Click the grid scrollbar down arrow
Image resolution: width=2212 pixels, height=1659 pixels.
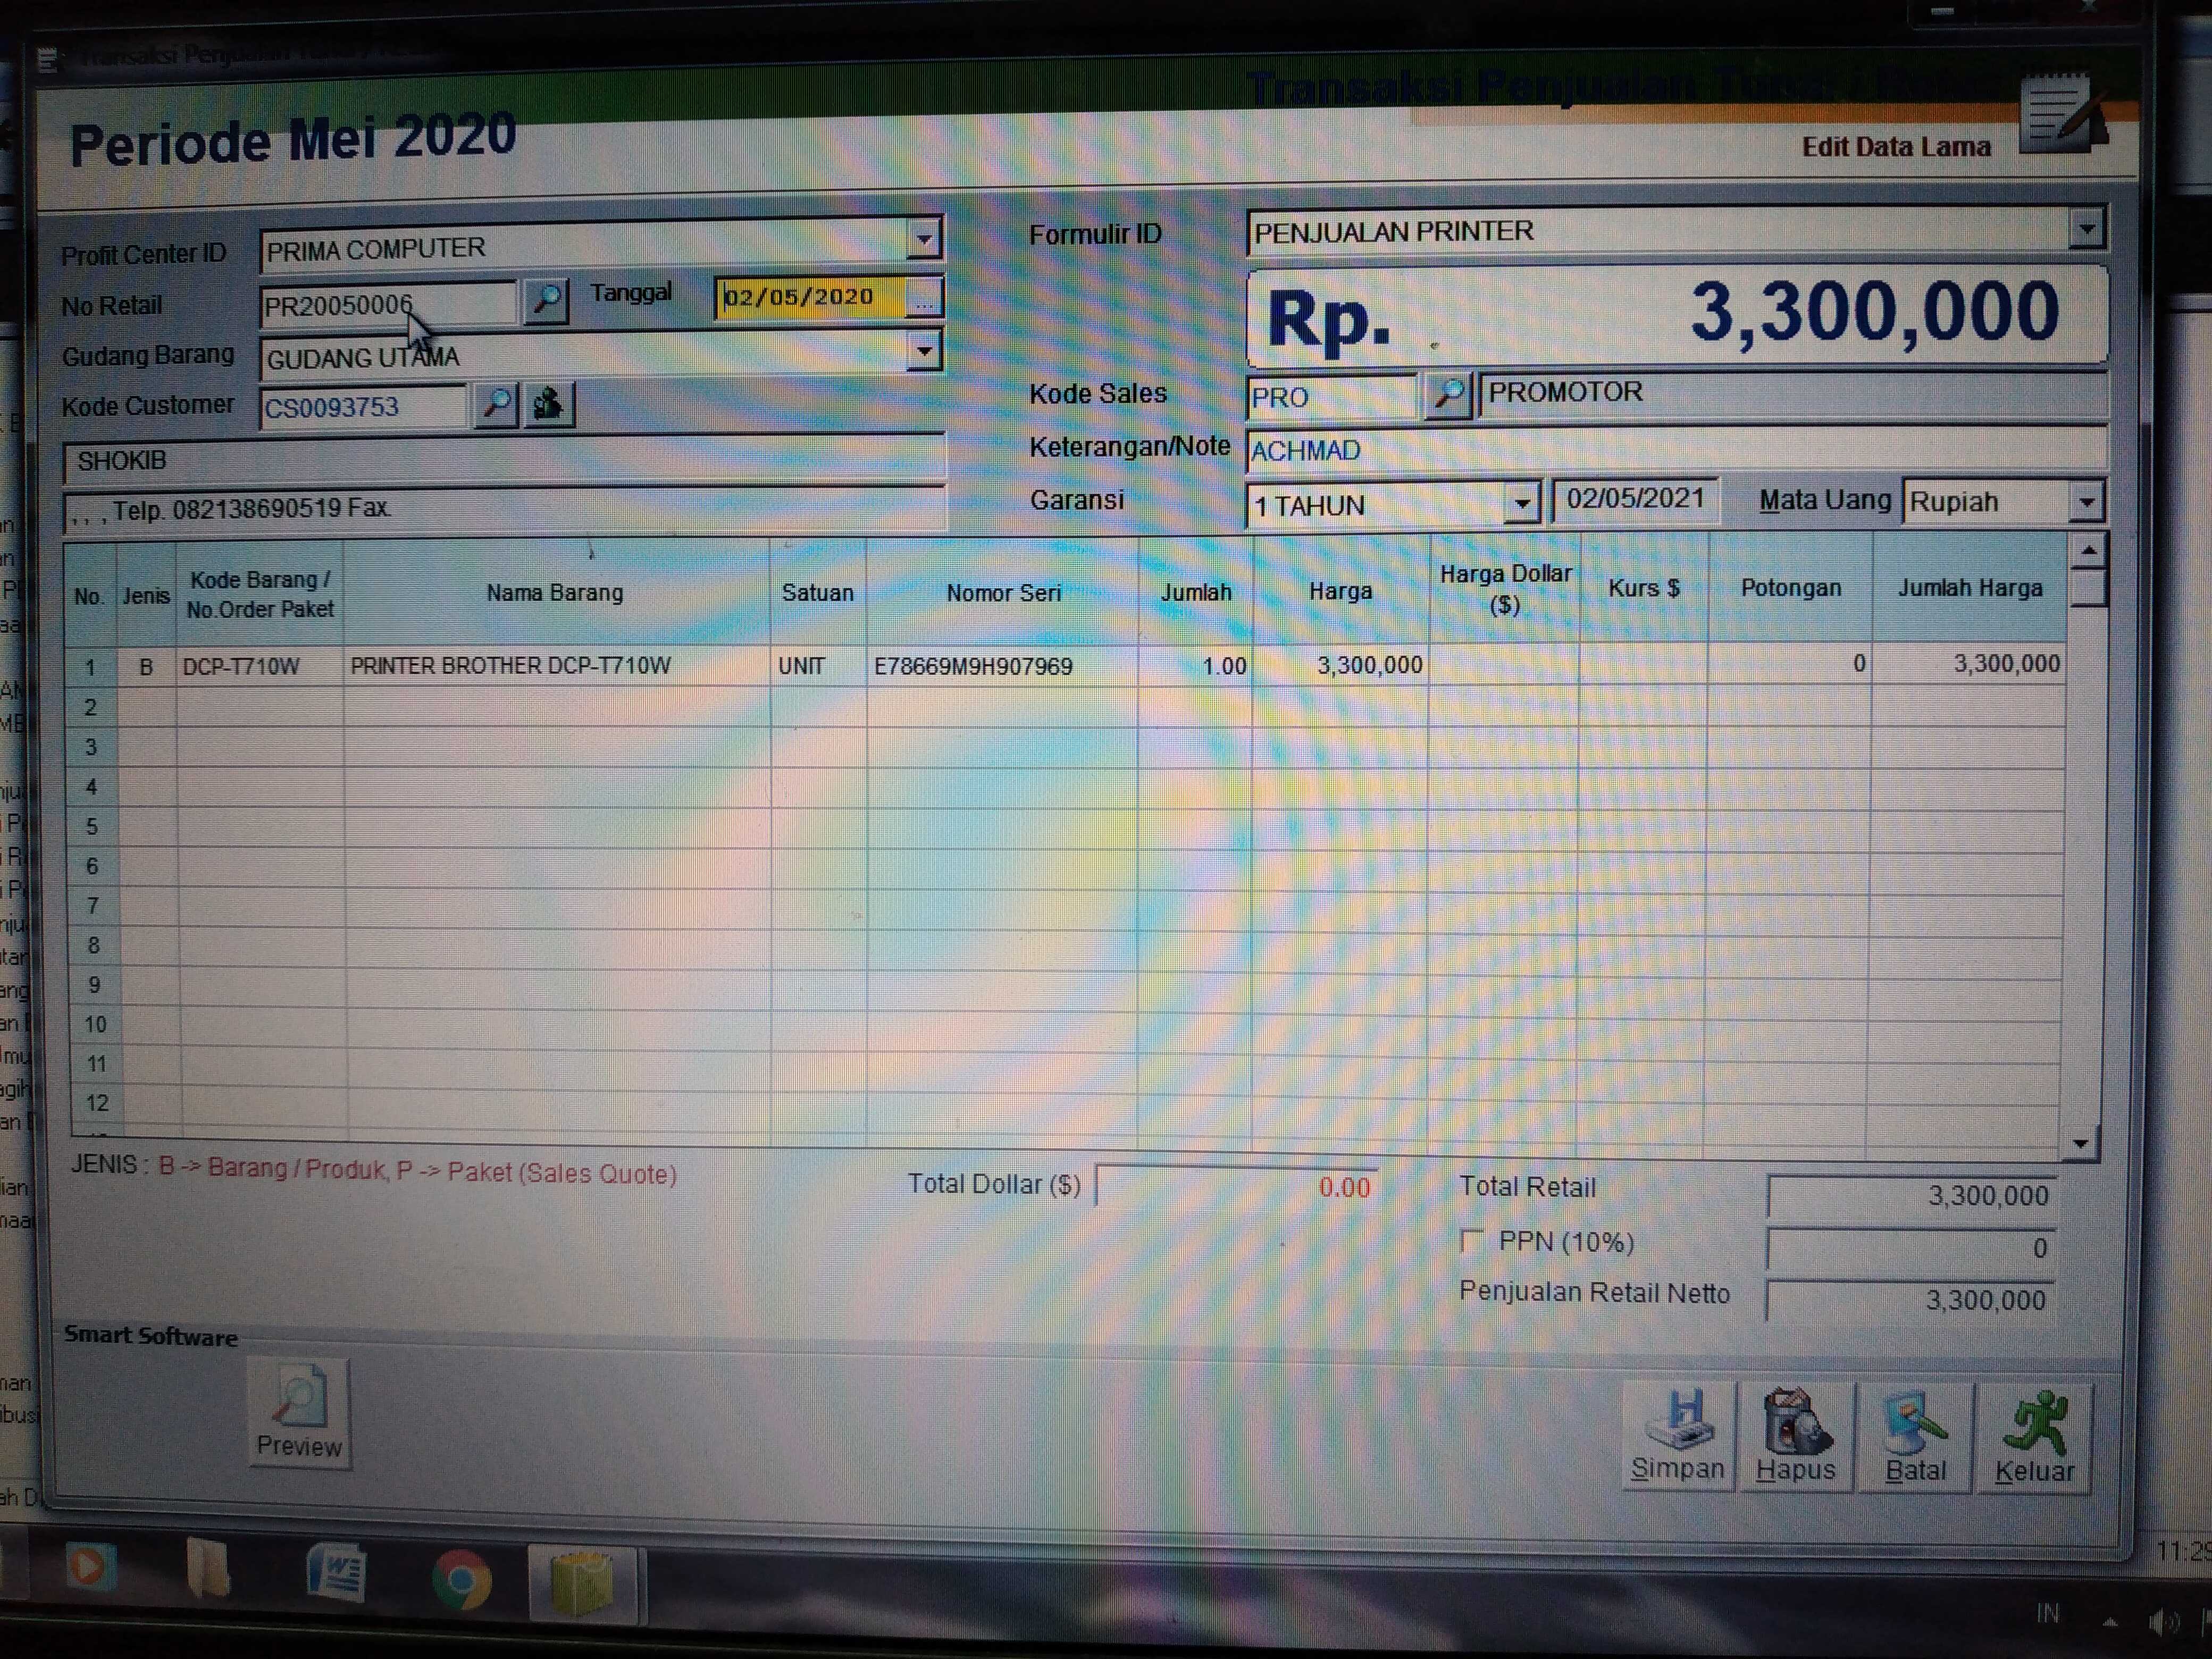(2080, 1142)
